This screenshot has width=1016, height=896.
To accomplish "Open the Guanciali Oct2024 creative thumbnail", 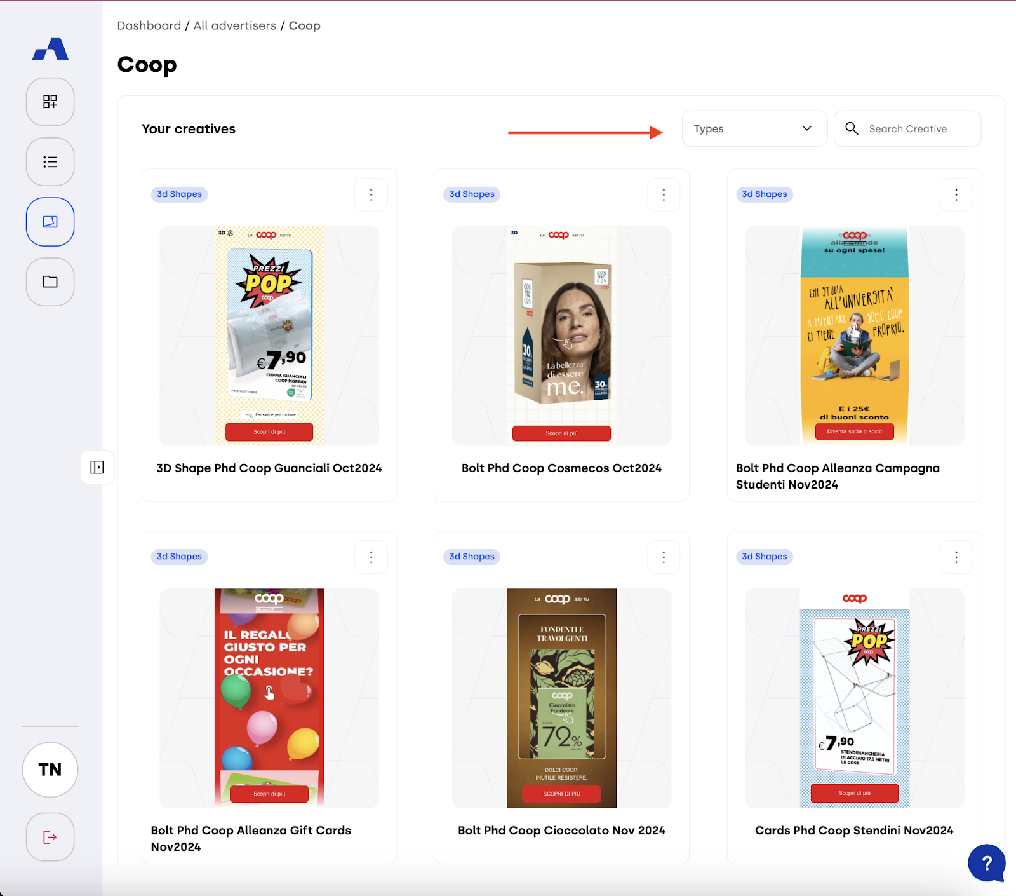I will click(269, 336).
